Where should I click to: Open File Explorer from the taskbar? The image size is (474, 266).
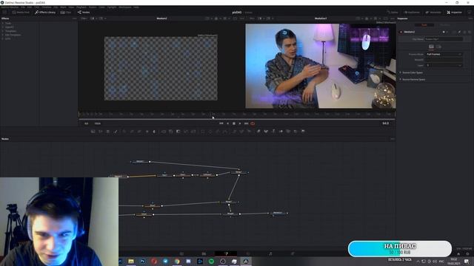[131, 261]
